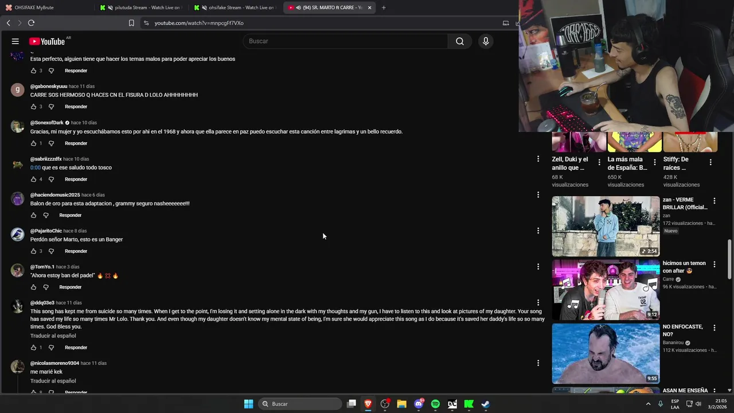Reply to the @TomYo.1 comment
734x413 pixels.
[x=71, y=287]
